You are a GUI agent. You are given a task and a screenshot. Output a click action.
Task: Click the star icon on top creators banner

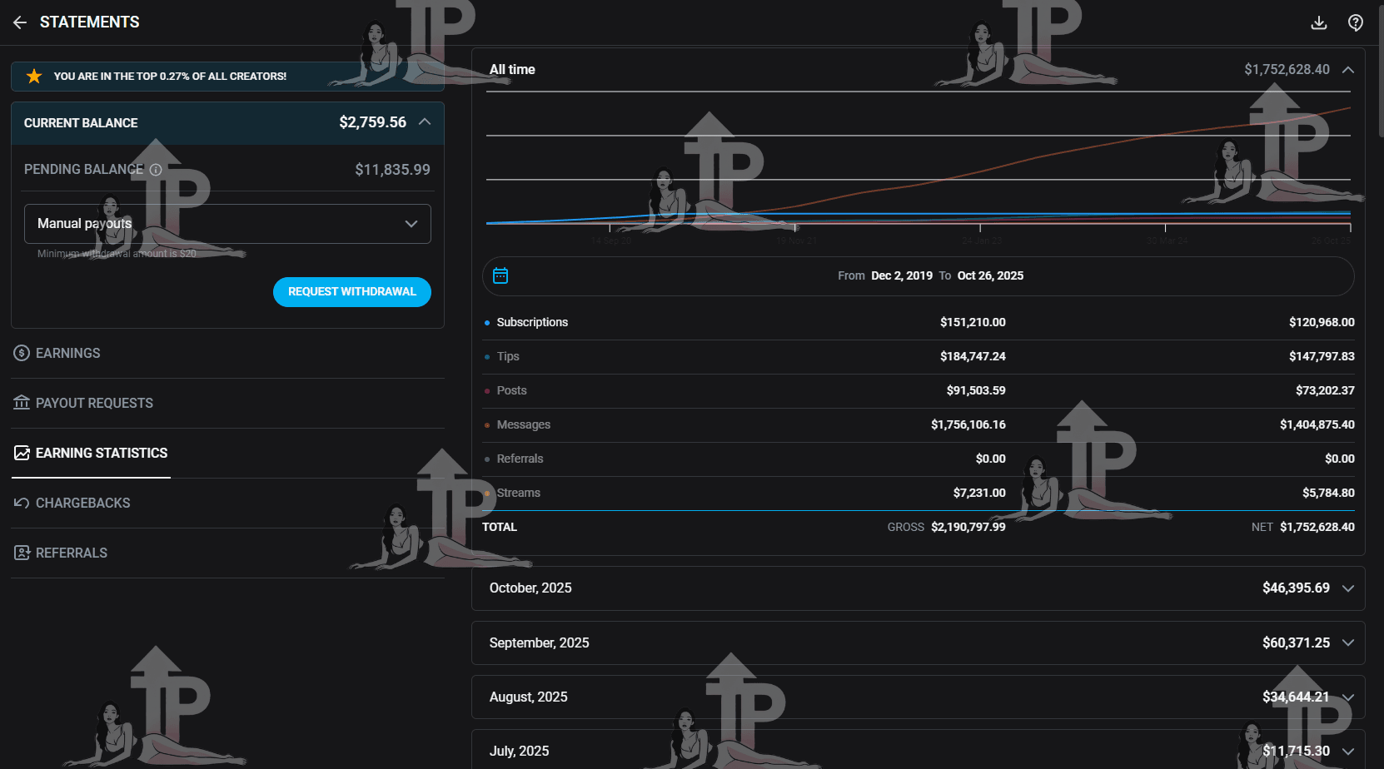(x=34, y=76)
